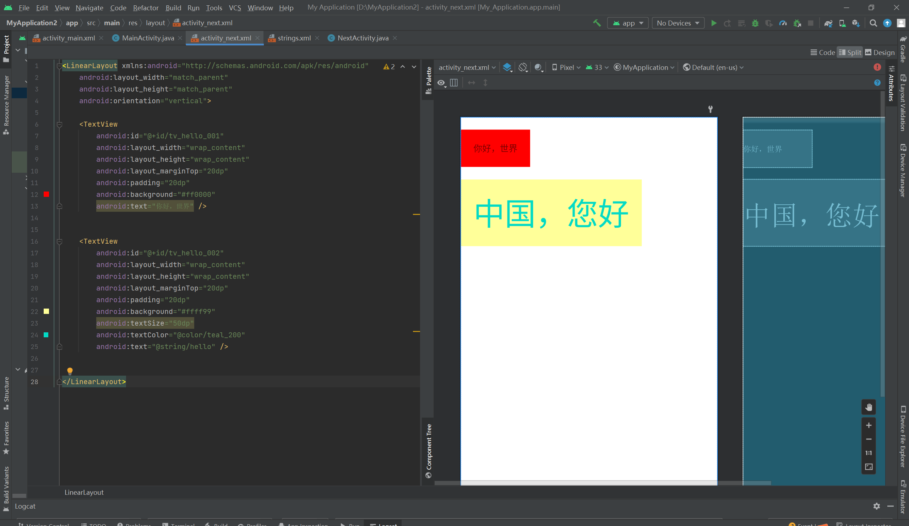Screen dimensions: 909x526
Task: Switch editor to Design view mode
Action: (x=880, y=52)
